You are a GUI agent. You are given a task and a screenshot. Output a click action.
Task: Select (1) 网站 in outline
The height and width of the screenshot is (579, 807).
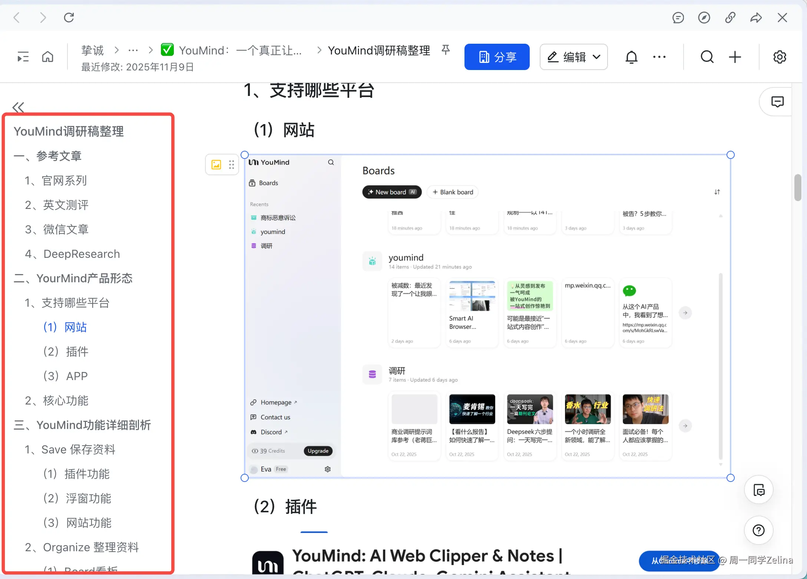coord(65,327)
